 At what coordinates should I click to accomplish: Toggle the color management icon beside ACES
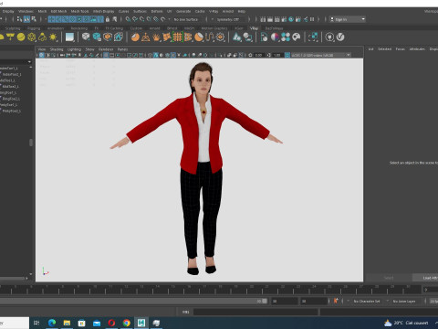(287, 55)
